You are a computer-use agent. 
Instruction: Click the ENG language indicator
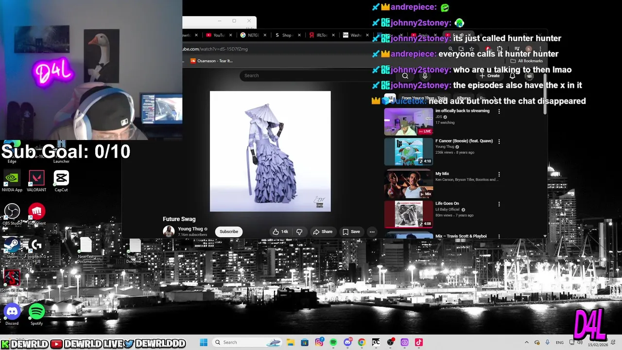click(x=560, y=342)
